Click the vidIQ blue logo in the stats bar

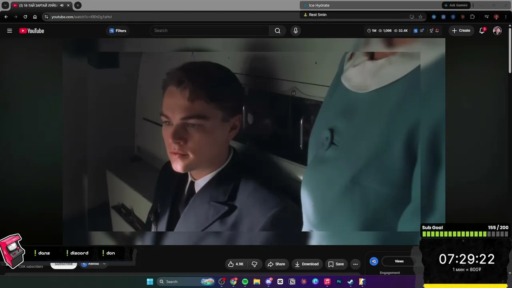[416, 31]
